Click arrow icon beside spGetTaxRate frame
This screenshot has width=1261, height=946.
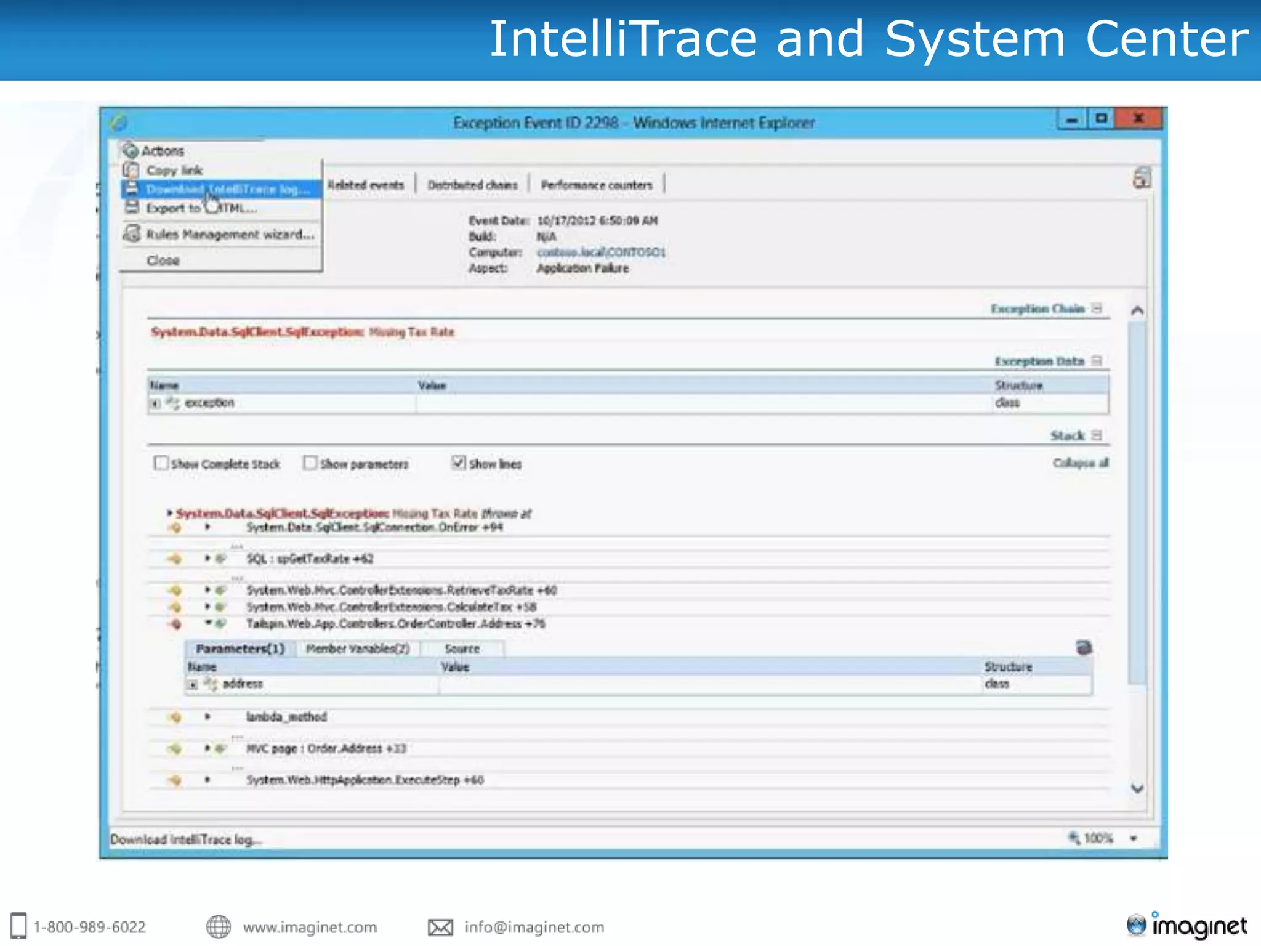click(x=175, y=559)
